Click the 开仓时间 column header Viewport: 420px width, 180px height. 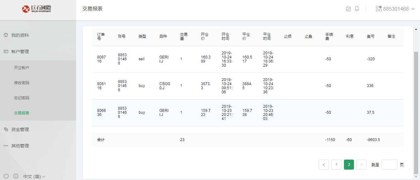(x=225, y=36)
